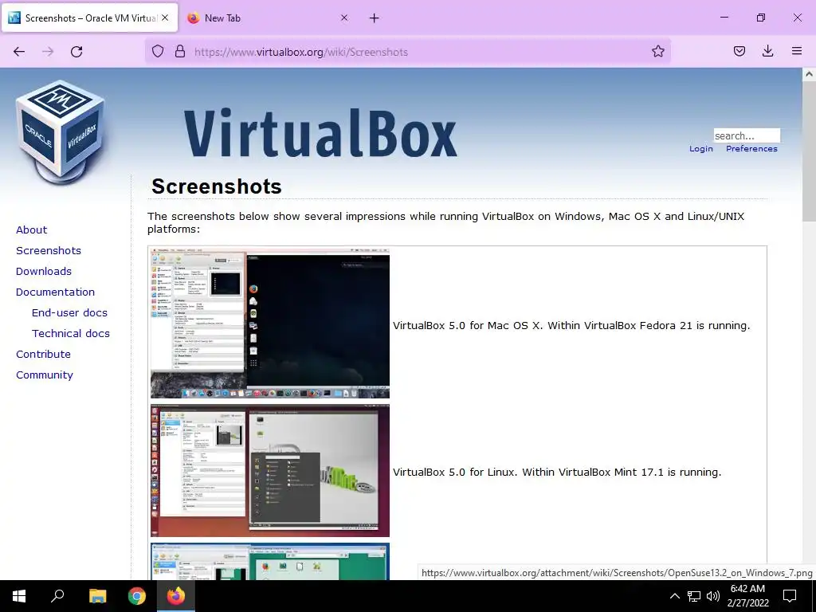816x612 pixels.
Task: Open a new tab with plus button
Action: tap(375, 18)
